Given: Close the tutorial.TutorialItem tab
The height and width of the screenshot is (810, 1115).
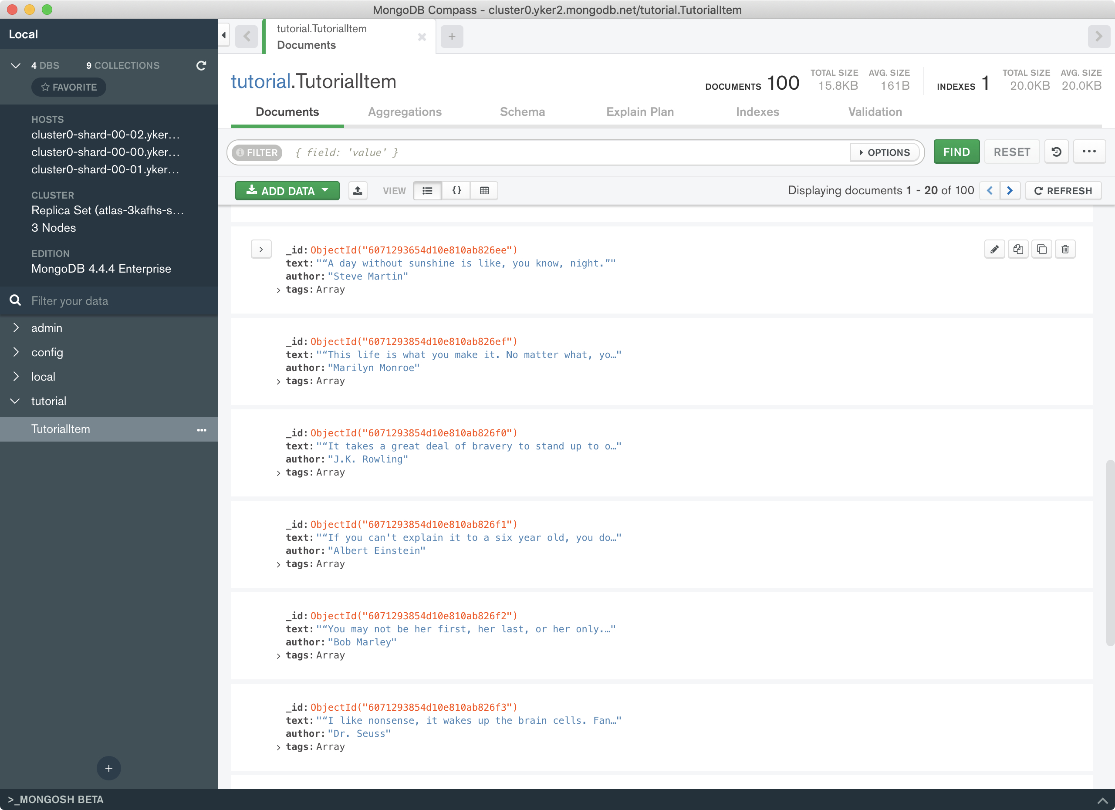Looking at the screenshot, I should point(421,37).
